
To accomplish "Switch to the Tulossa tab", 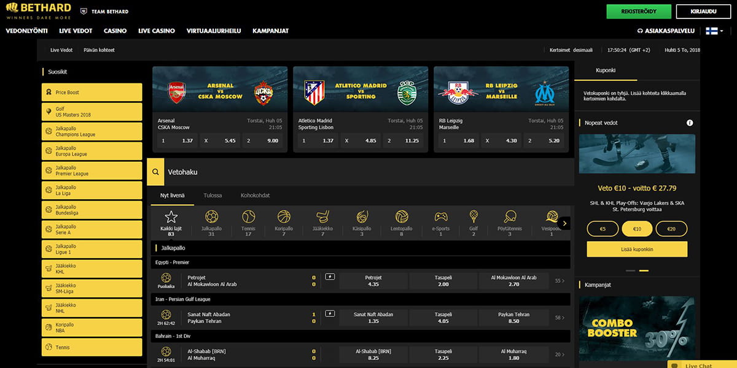I will point(213,196).
